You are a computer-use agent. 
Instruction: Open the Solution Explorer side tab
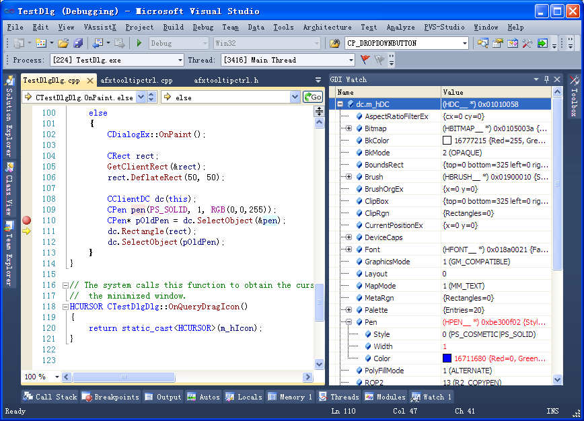click(x=9, y=117)
